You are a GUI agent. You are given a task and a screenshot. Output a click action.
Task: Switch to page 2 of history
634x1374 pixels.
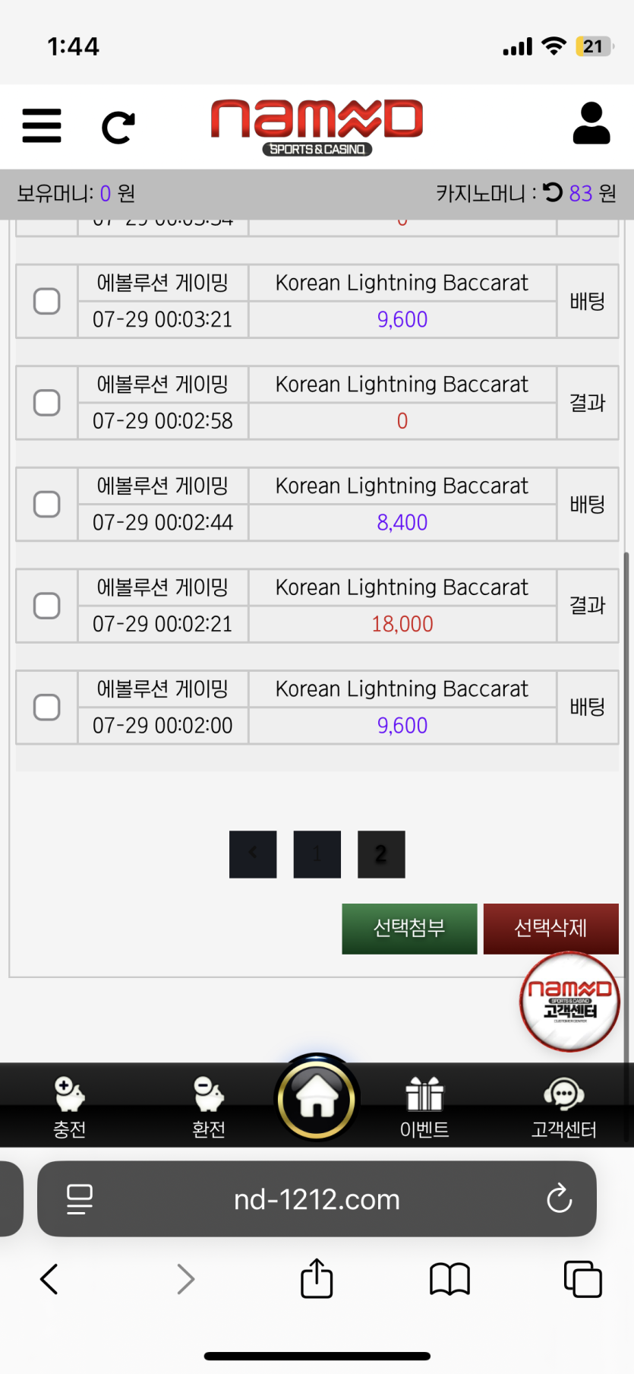(x=381, y=854)
